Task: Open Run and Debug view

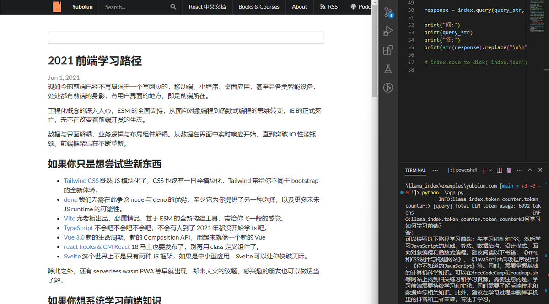Action: (x=388, y=31)
